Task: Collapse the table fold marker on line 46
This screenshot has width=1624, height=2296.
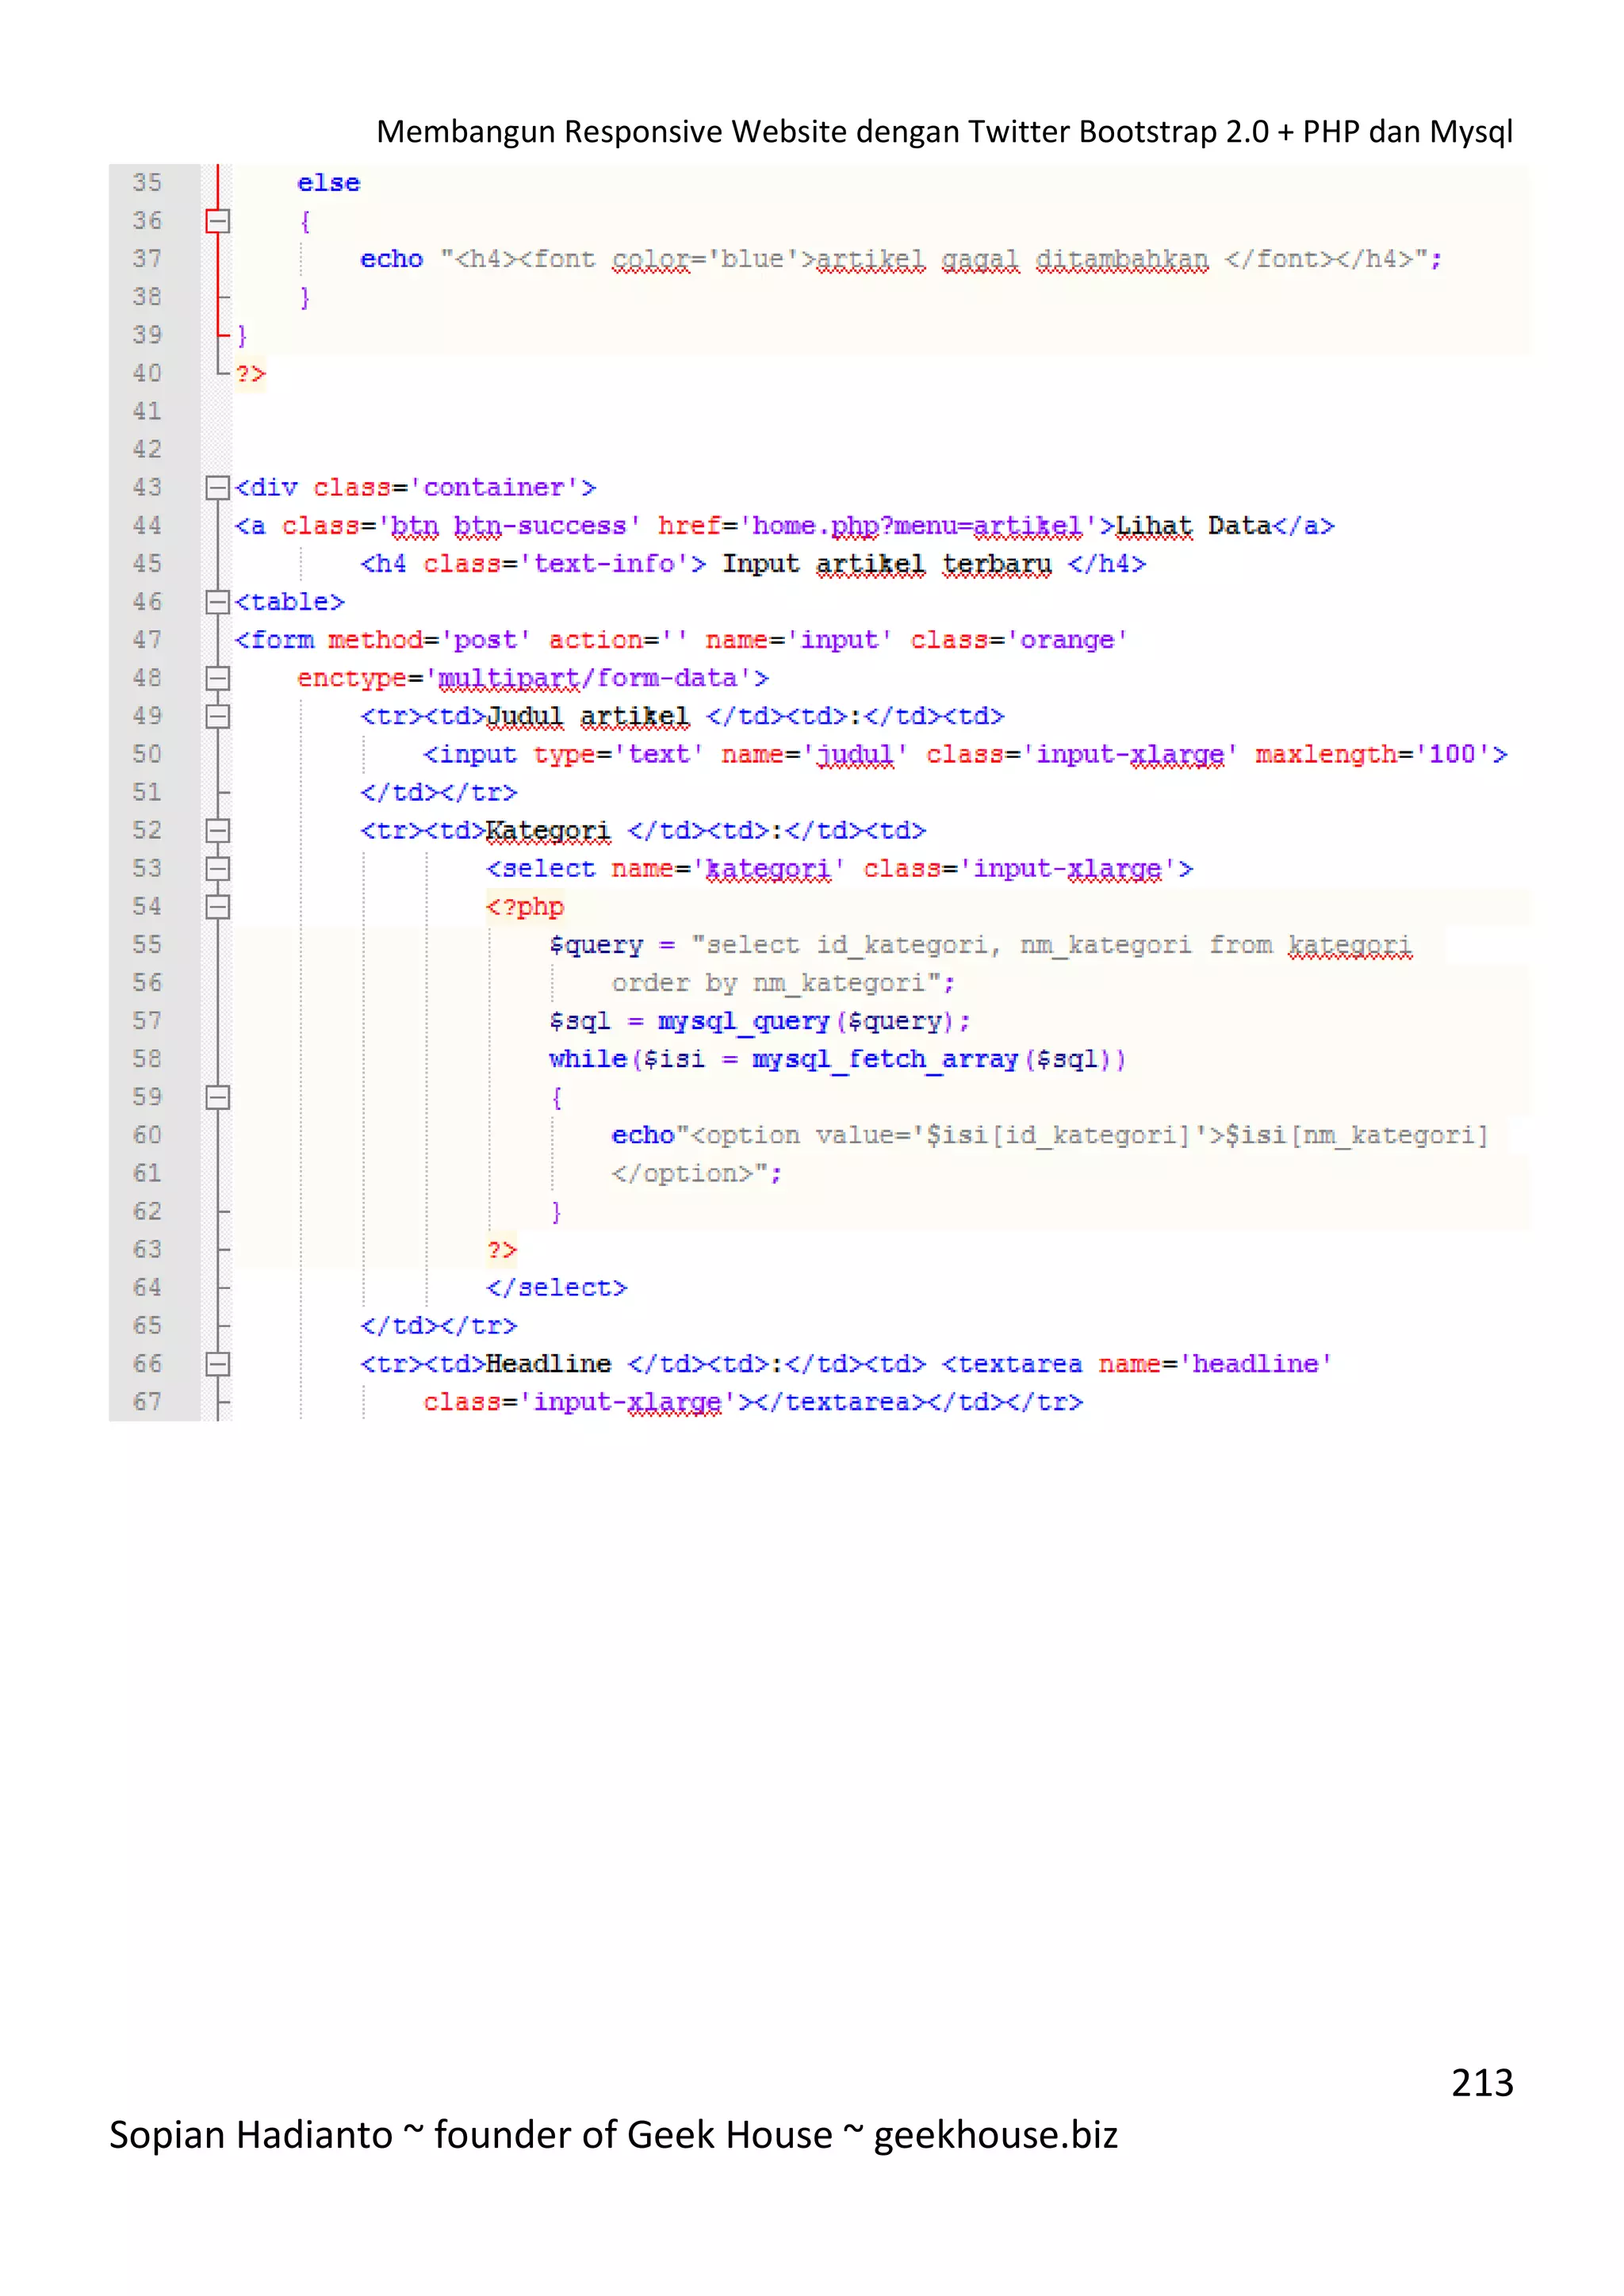Action: pos(217,602)
